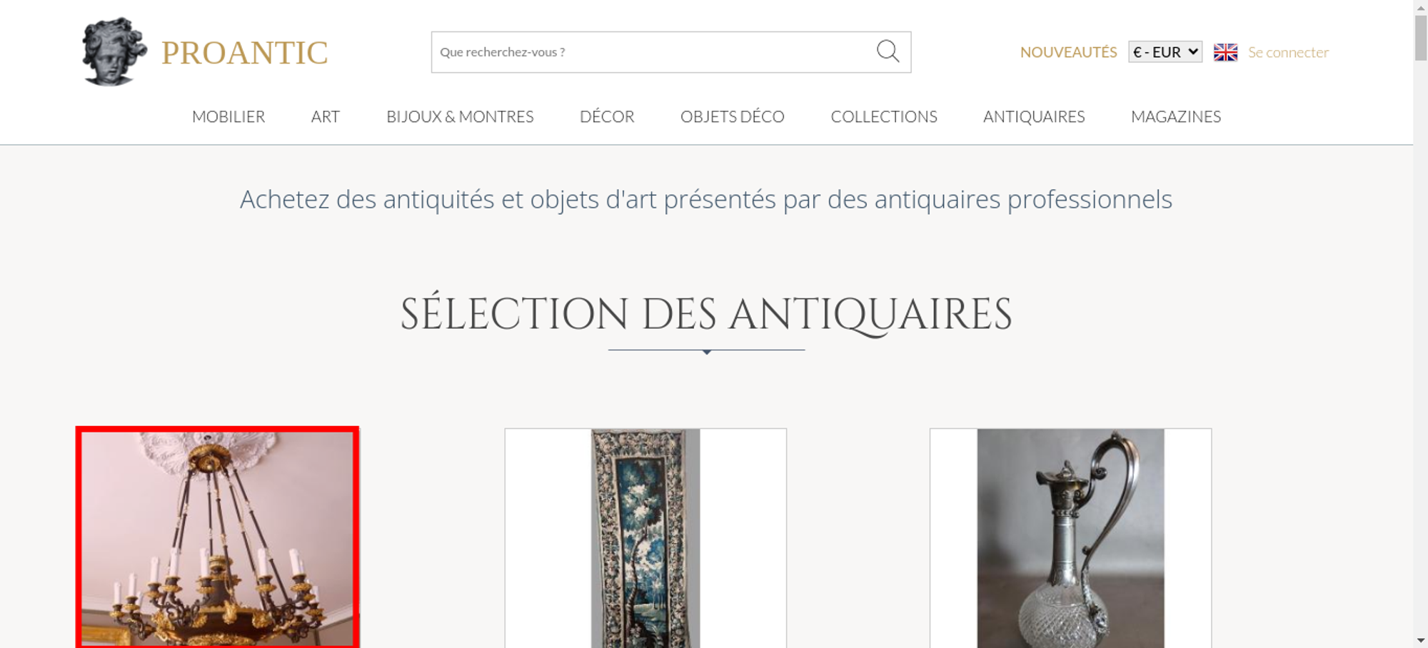Open the OBJETS DÉCO menu
Viewport: 1428px width, 648px height.
[x=733, y=116]
